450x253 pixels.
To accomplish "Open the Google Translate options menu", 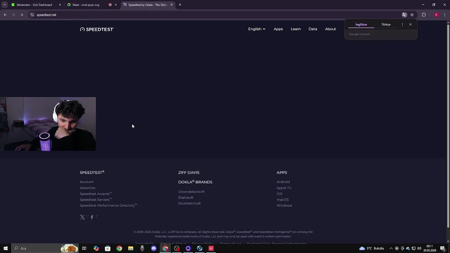I will 403,25.
